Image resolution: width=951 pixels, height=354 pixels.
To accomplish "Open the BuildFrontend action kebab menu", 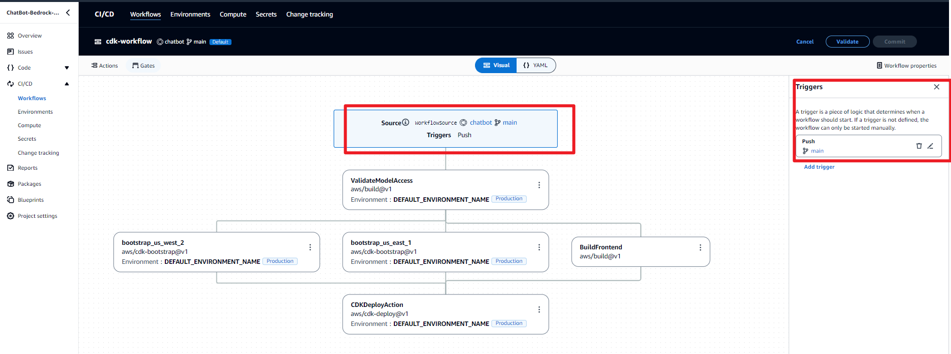I will [700, 247].
